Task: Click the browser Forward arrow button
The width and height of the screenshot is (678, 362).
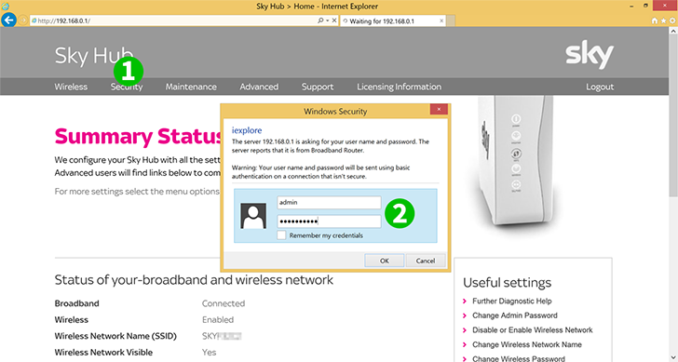Action: 23,20
